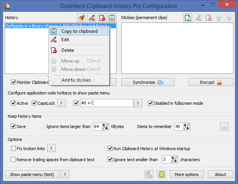
Task: Click the delete sticky icon
Action: [208, 18]
